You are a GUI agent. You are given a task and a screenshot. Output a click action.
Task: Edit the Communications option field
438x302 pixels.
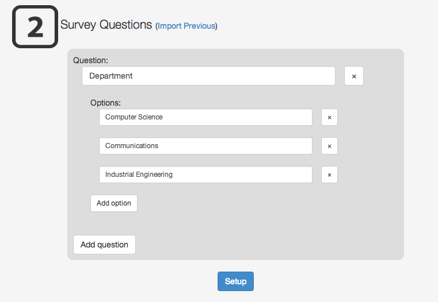pyautogui.click(x=205, y=146)
